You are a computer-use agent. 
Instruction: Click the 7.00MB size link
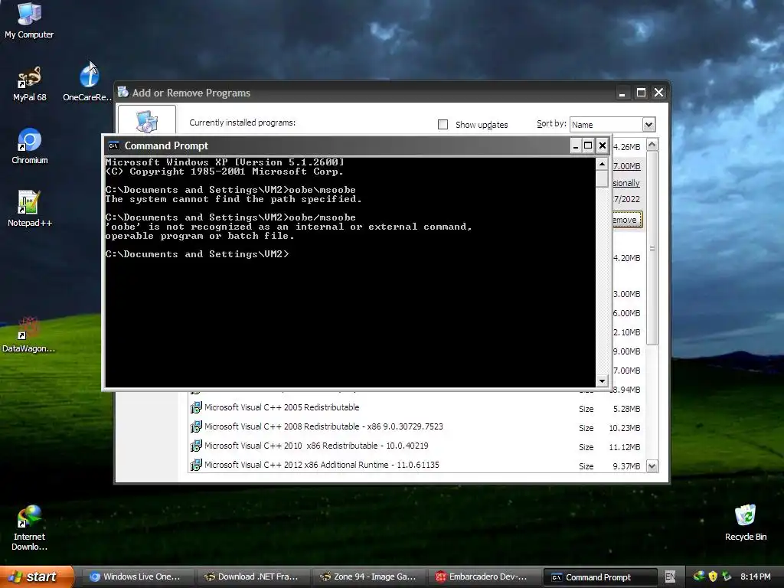627,166
